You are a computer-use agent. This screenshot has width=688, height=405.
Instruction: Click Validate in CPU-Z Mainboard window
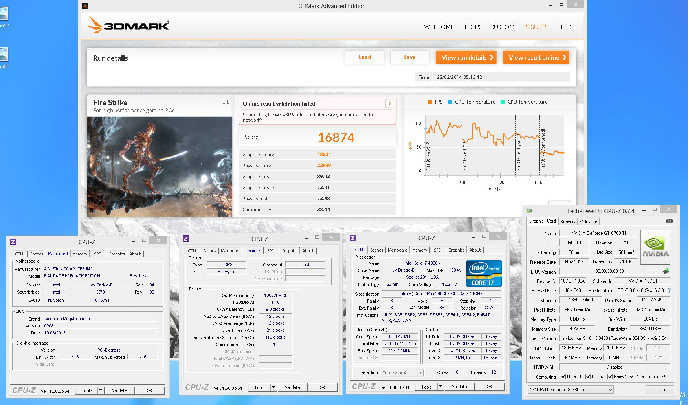click(x=119, y=390)
